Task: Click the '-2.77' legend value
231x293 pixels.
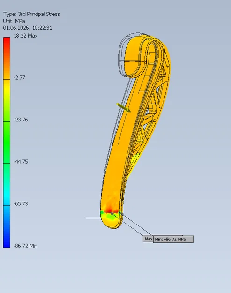Action: (19, 77)
